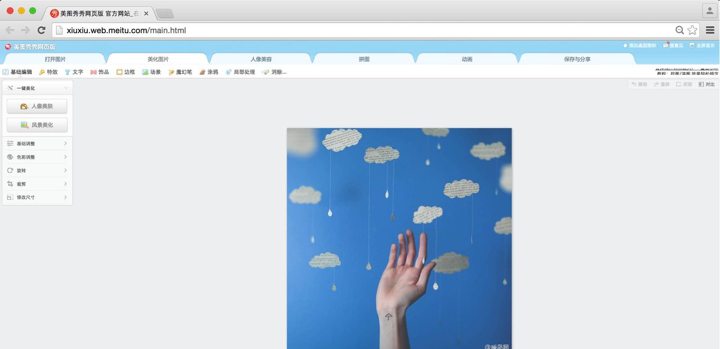Viewport: 720px width, 349px height.
Task: Pick the 魔幻笔 magic pen tool
Action: point(180,72)
